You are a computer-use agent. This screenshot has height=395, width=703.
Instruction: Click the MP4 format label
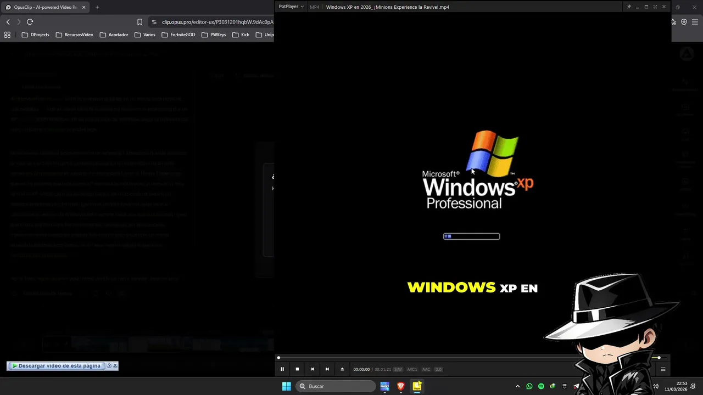coord(314,7)
